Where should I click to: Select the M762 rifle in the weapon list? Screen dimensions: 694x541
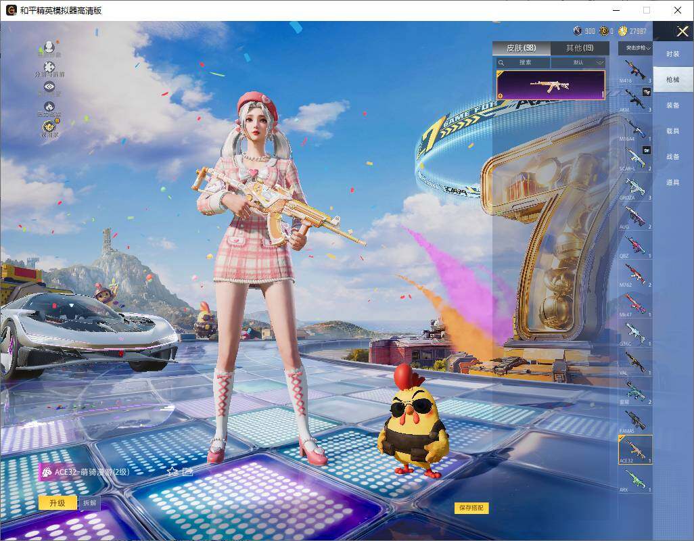[x=635, y=275]
